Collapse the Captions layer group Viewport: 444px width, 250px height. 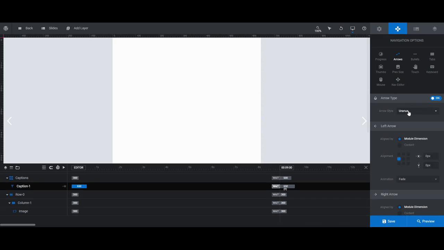coord(7,178)
